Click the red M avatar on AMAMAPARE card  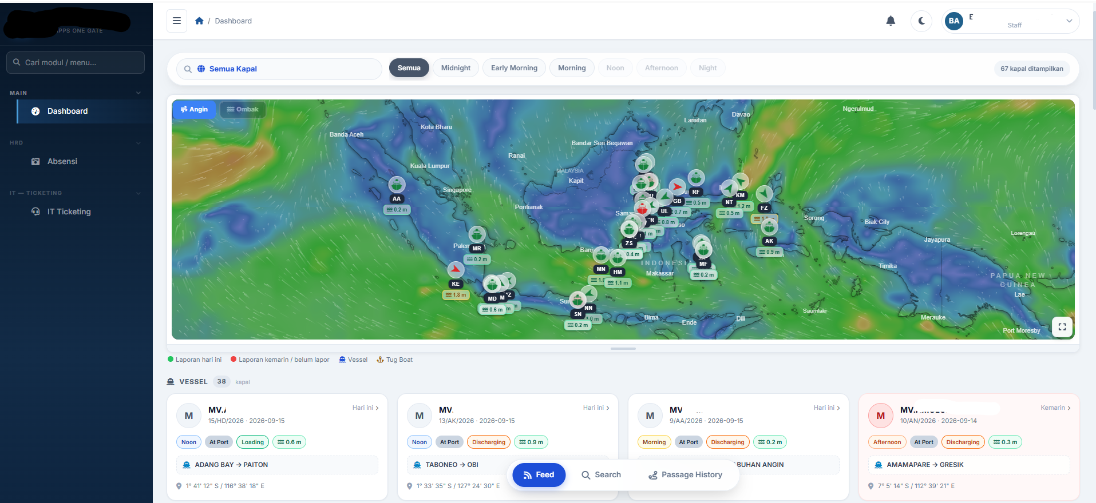[x=881, y=416]
